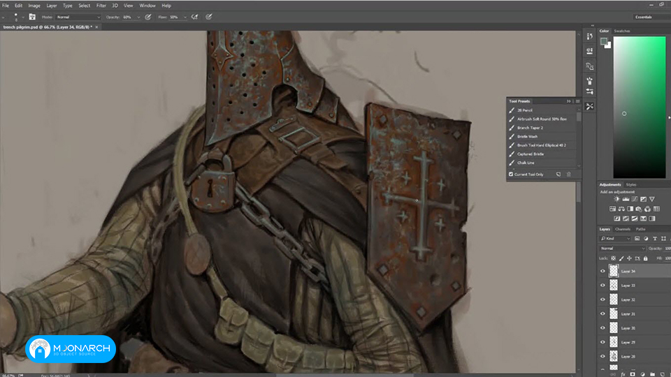671x377 pixels.
Task: Hide Layer 34 visibility eye
Action: (x=603, y=271)
